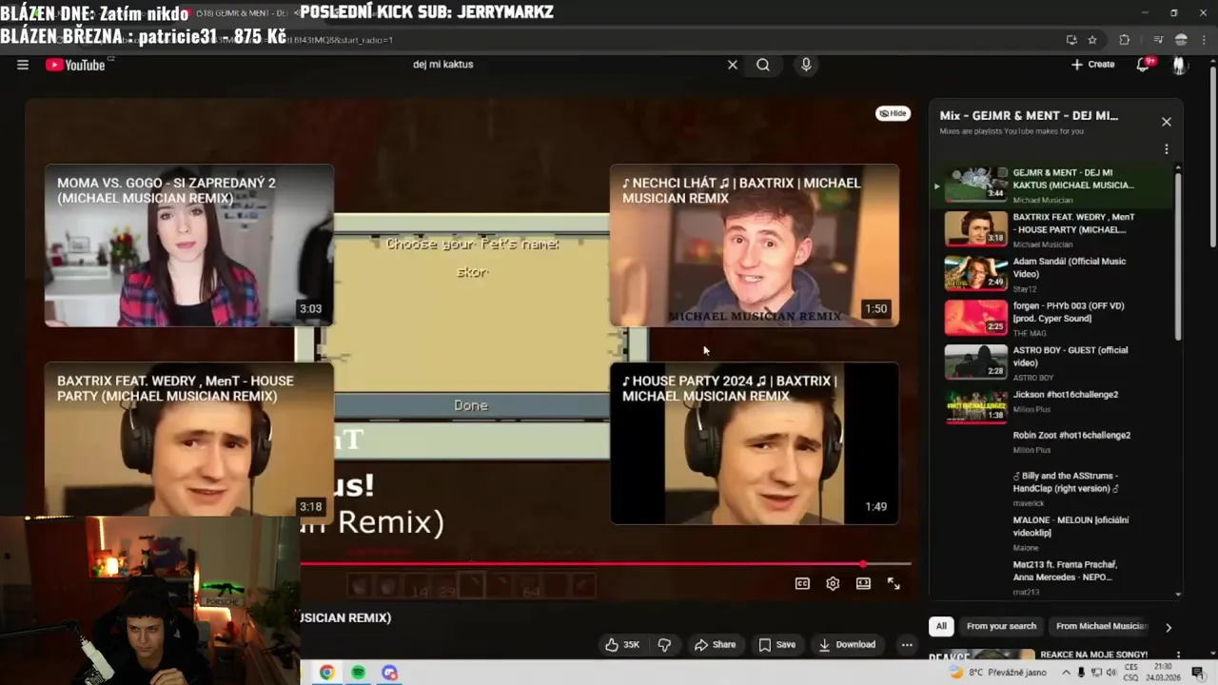The height and width of the screenshot is (685, 1218).
Task: Select the All filter chip
Action: click(x=941, y=626)
